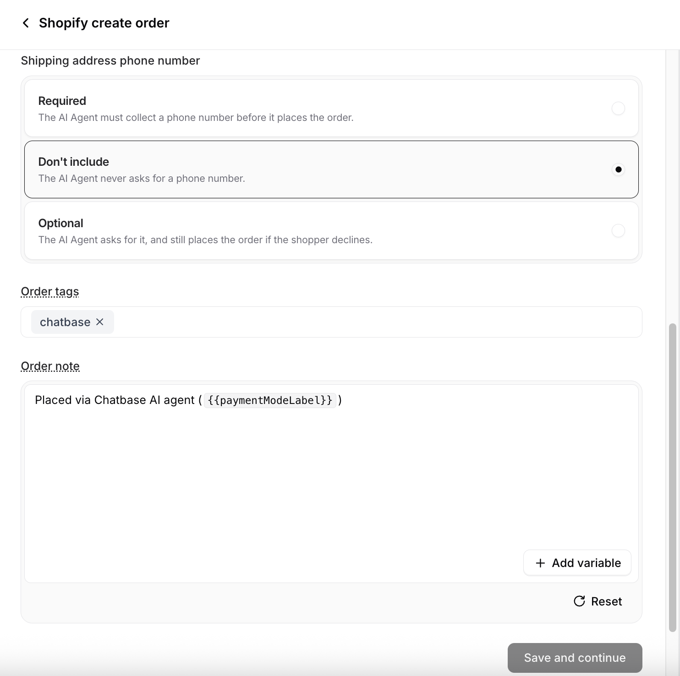Image resolution: width=680 pixels, height=676 pixels.
Task: Remove the chatbase tag with its X
Action: pos(100,322)
